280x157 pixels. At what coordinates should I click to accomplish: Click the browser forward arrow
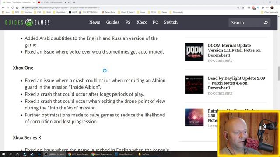(x=8, y=8)
